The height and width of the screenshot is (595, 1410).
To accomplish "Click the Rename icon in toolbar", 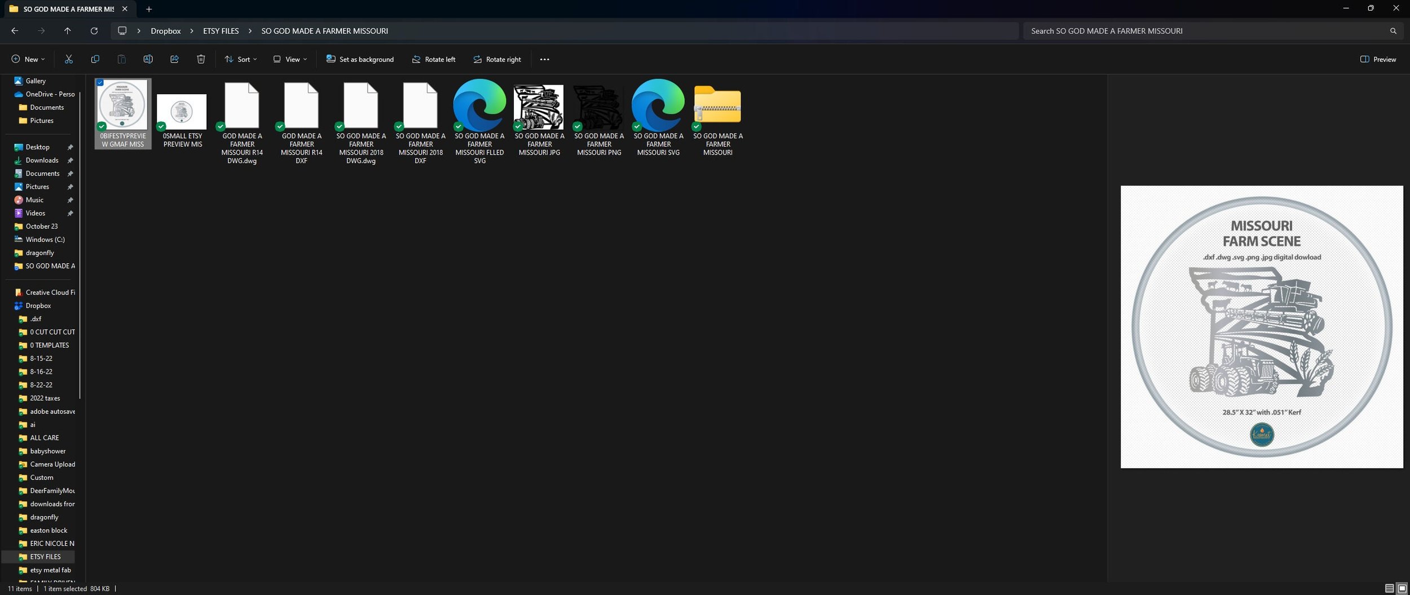I will pos(148,59).
